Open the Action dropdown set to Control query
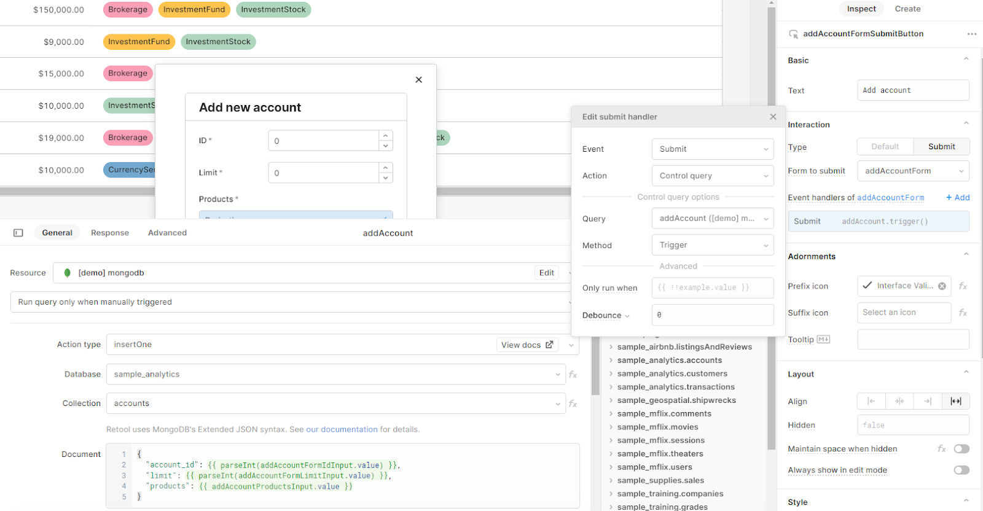 coord(713,176)
